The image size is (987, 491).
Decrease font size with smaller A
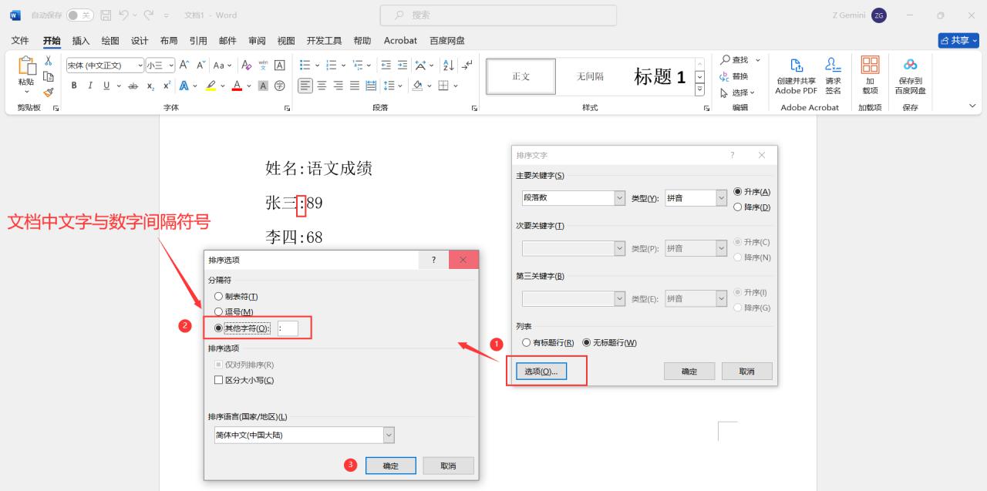pyautogui.click(x=200, y=66)
